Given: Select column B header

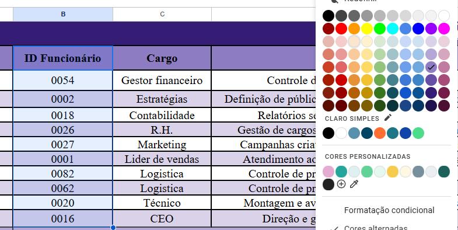Looking at the screenshot, I should [x=63, y=14].
